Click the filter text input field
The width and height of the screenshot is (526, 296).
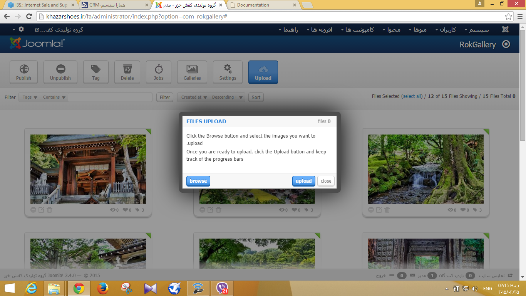tap(110, 98)
